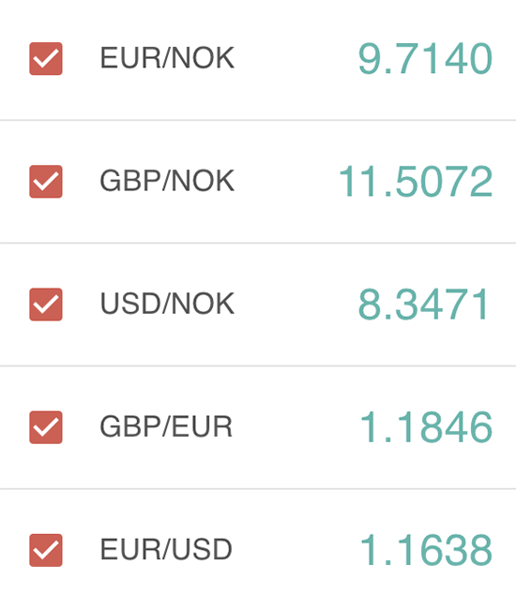Select the GBP/NOK currency pair label
This screenshot has height=609, width=516.
coord(167,181)
